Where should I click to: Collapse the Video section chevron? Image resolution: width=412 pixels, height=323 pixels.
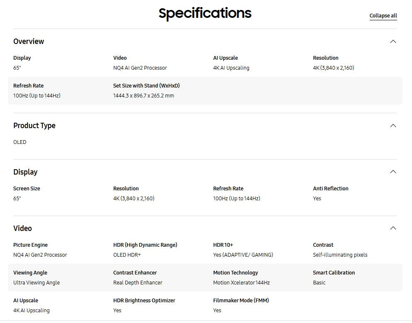coord(393,228)
